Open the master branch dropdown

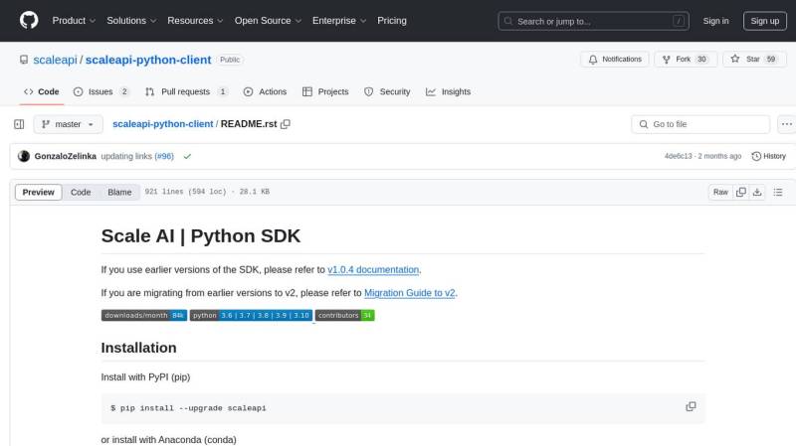pos(68,124)
